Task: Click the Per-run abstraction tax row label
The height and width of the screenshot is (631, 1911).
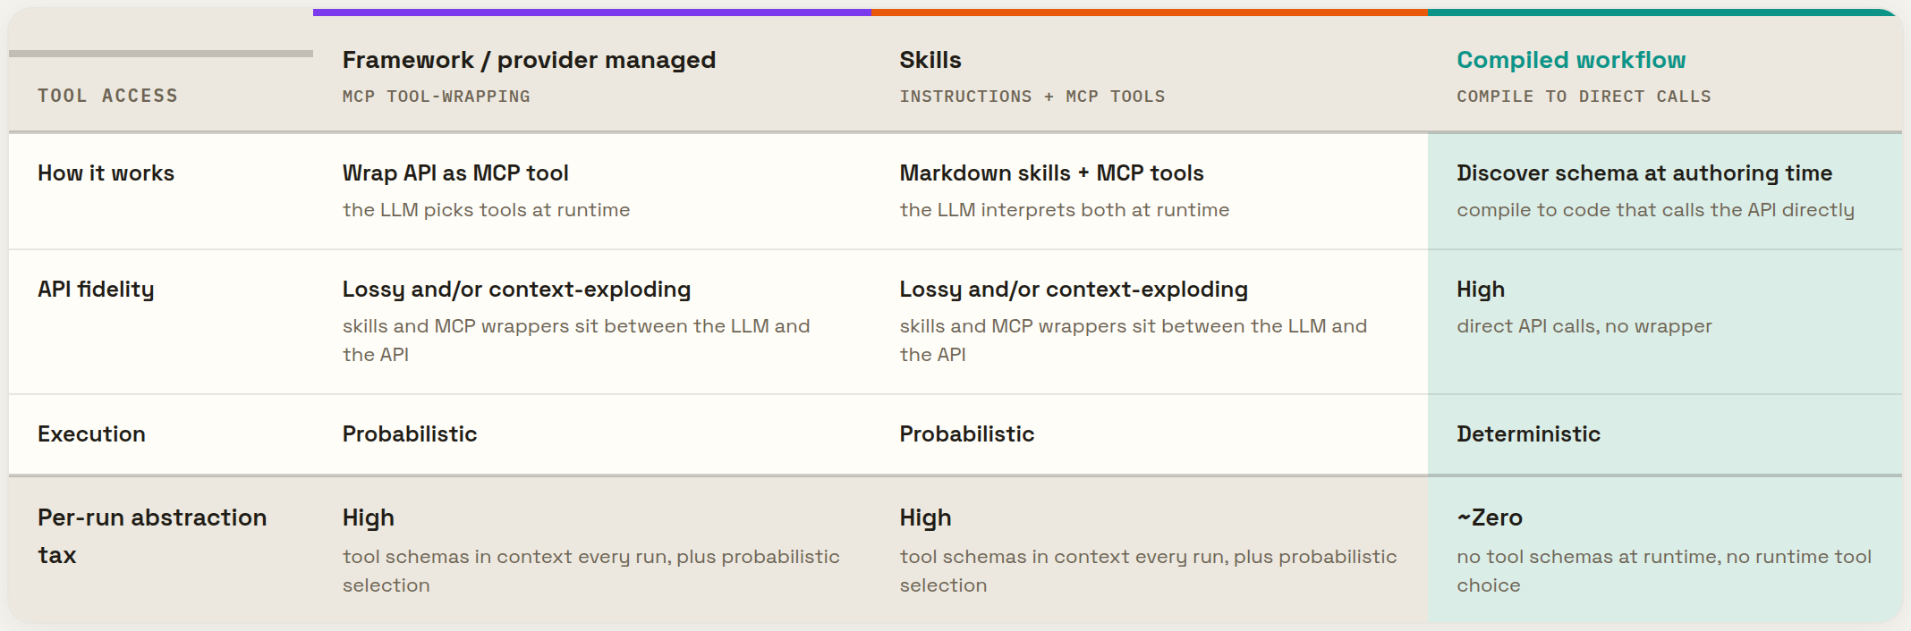Action: tap(152, 536)
